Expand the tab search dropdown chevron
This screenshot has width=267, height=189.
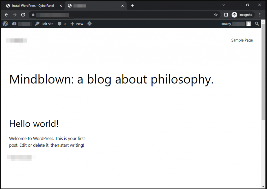click(x=224, y=5)
